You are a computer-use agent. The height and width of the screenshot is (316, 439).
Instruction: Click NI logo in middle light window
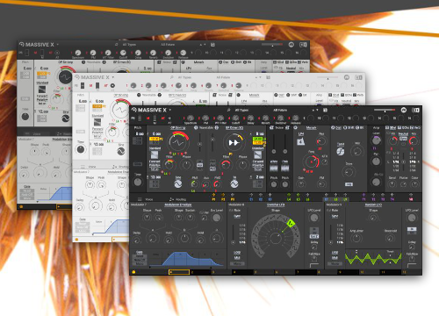347,77
